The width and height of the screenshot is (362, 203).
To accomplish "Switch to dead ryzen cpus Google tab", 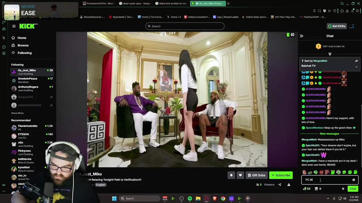I will (x=135, y=3).
